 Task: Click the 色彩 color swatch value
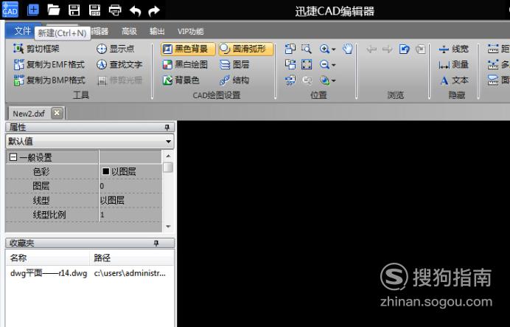[x=106, y=171]
